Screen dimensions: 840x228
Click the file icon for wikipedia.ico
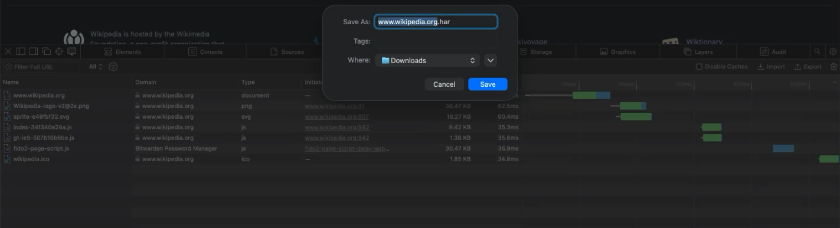point(7,159)
